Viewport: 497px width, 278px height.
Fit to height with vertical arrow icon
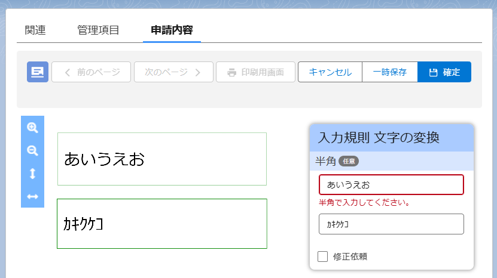point(32,174)
